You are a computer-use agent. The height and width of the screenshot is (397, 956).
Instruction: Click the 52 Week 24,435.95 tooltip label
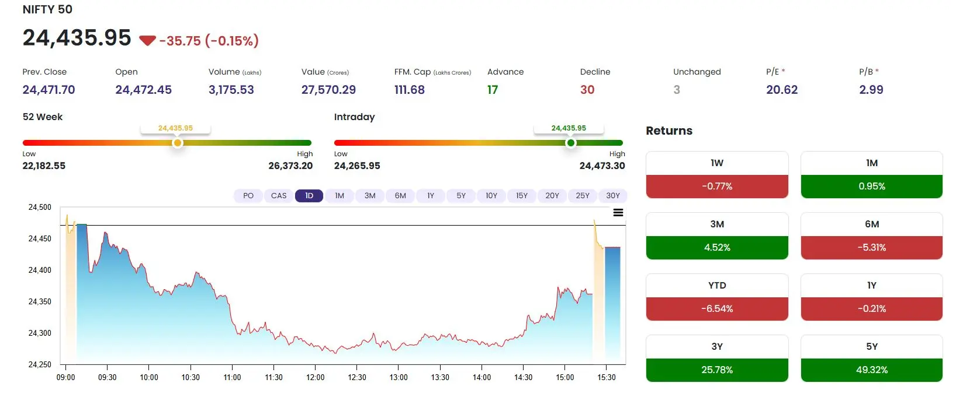175,128
